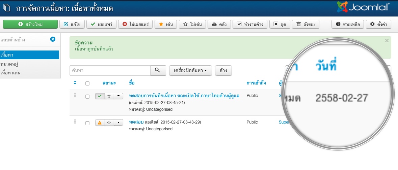The width and height of the screenshot is (398, 170).
Task: Click the content manager pages icon in header
Action: [x=7, y=8]
